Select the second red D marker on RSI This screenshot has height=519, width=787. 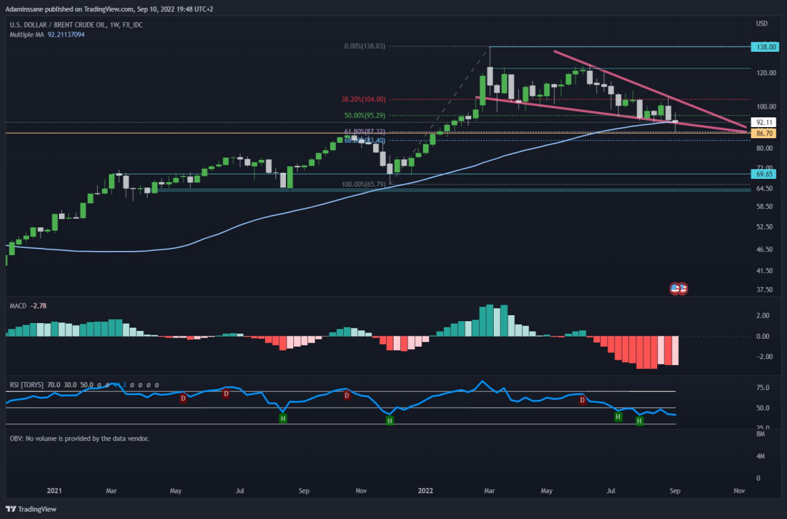(226, 394)
